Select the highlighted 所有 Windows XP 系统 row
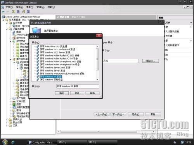Viewport: 194px width, 145px height. point(51,77)
